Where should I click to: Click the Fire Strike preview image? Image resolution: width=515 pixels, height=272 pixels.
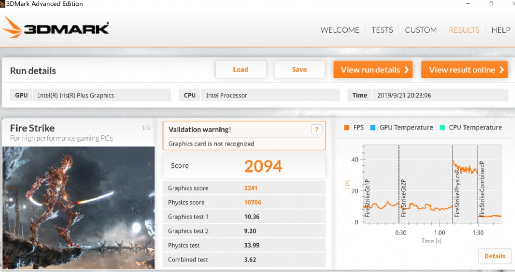pyautogui.click(x=79, y=208)
